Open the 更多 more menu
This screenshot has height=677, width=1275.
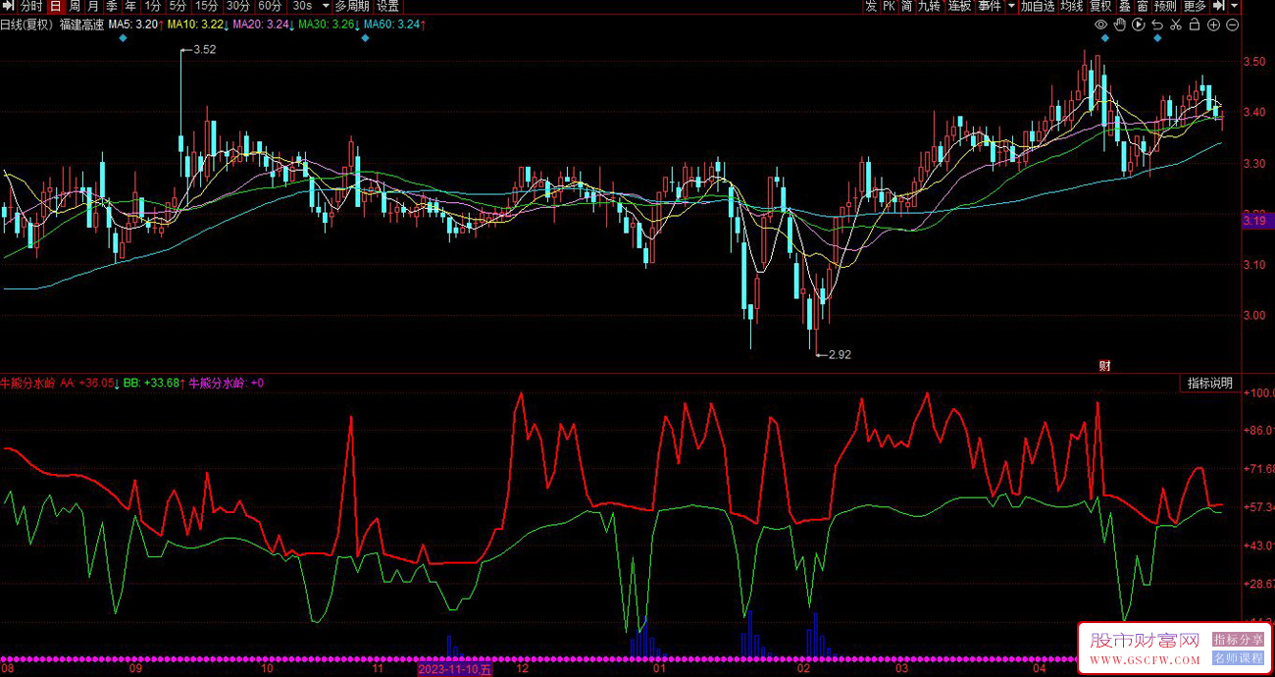click(x=1195, y=6)
